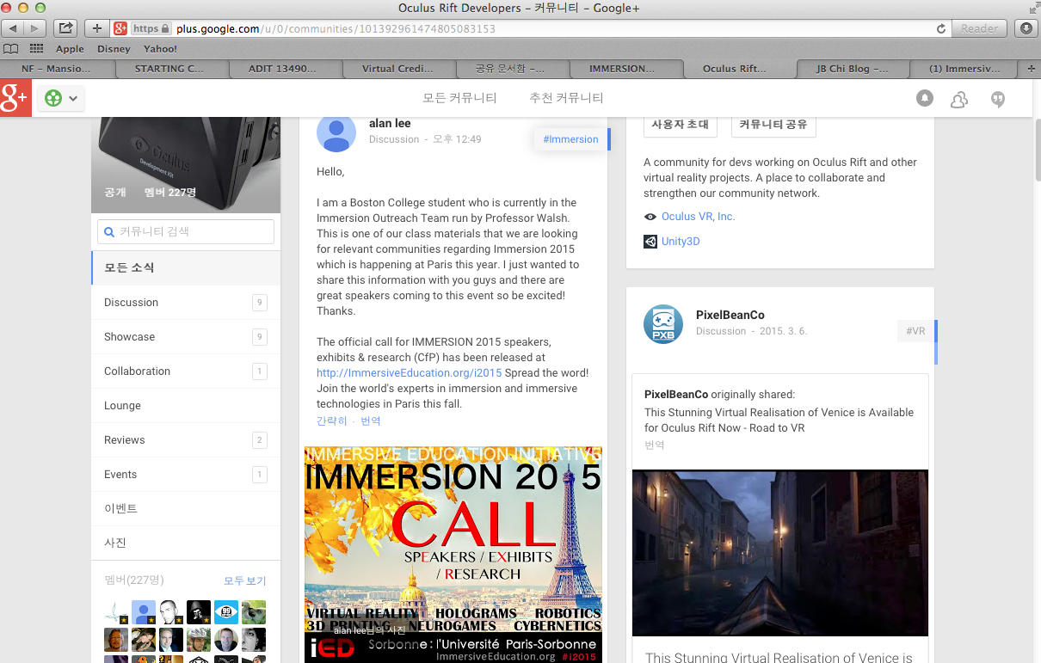Open the NF - Mansio... tab
The width and height of the screenshot is (1041, 663).
(x=57, y=69)
